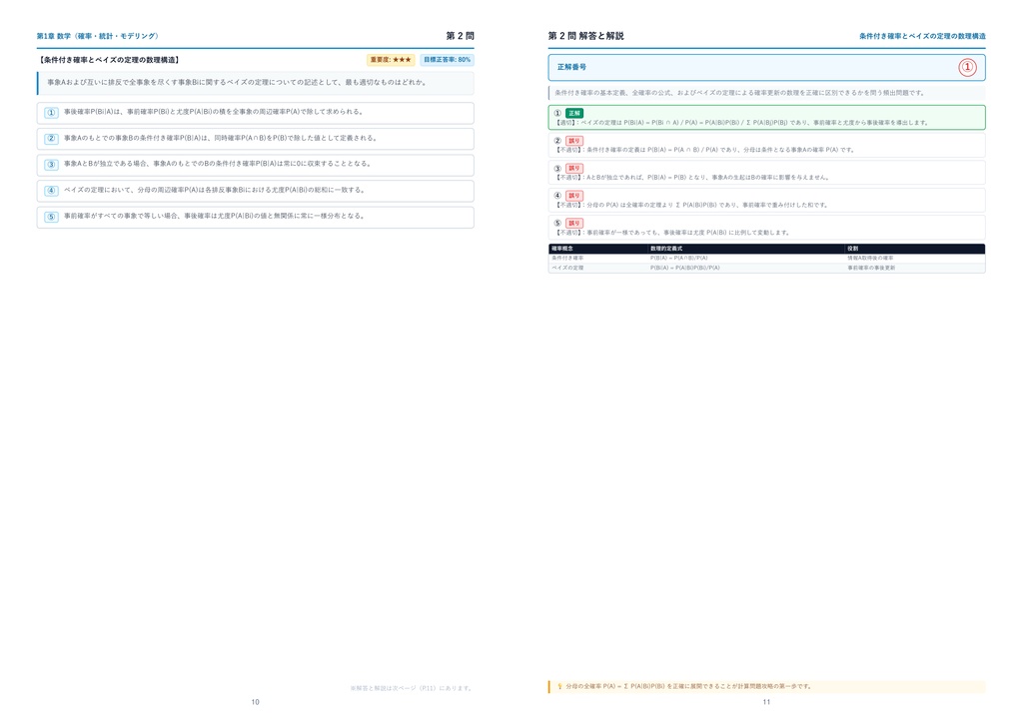The height and width of the screenshot is (723, 1023).
Task: Click the number 5 badge of the fifth answer choice
Action: pos(52,217)
